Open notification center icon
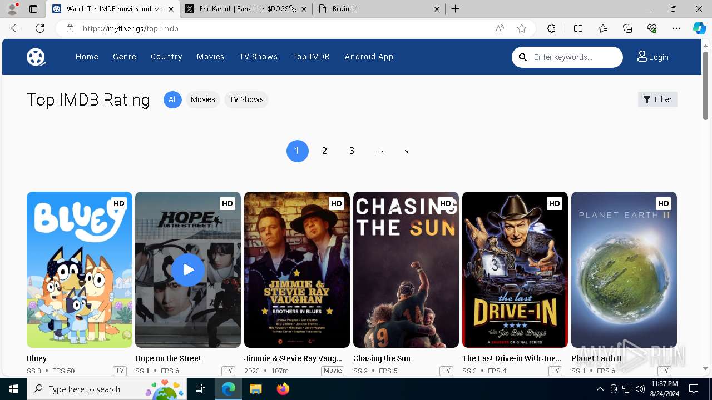712x400 pixels. (694, 389)
